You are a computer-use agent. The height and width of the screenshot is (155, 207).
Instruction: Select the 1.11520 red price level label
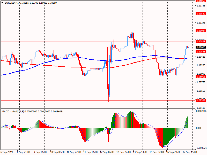(201, 14)
